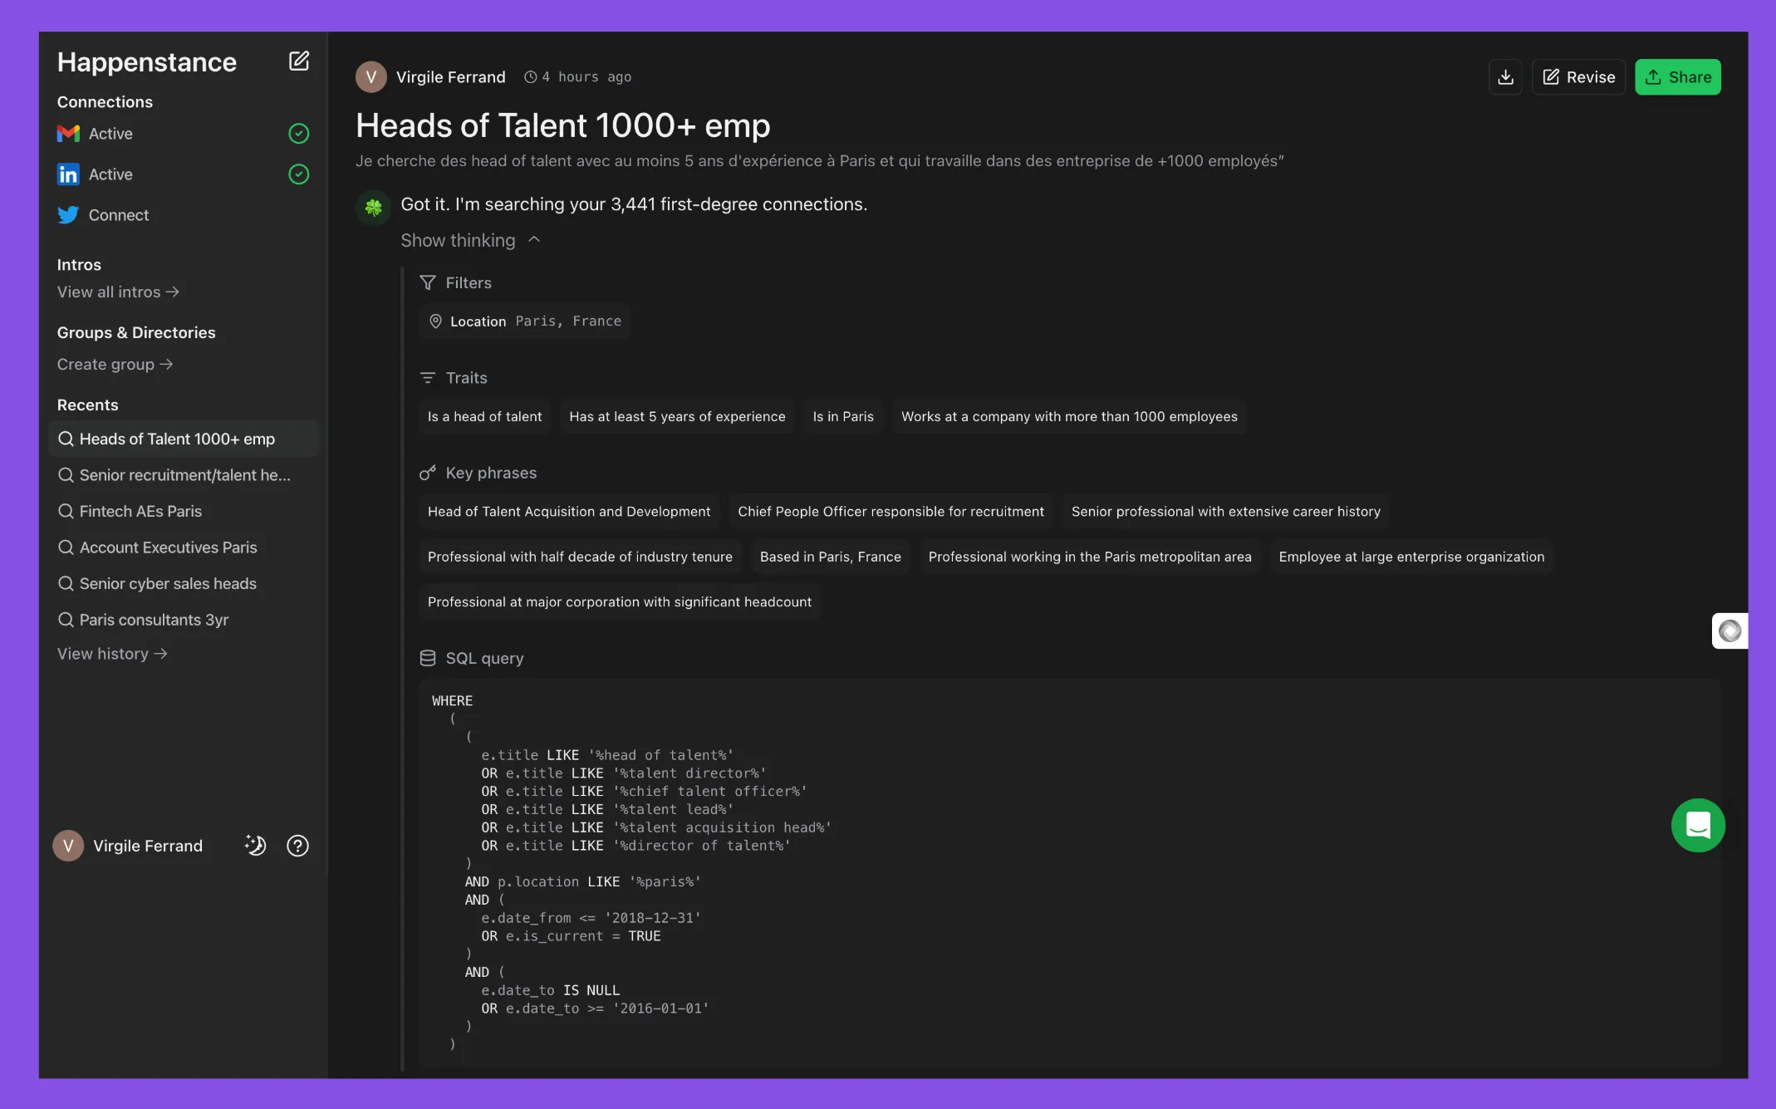The width and height of the screenshot is (1776, 1109).
Task: Select Fintech AEs Paris recent search
Action: (x=140, y=511)
